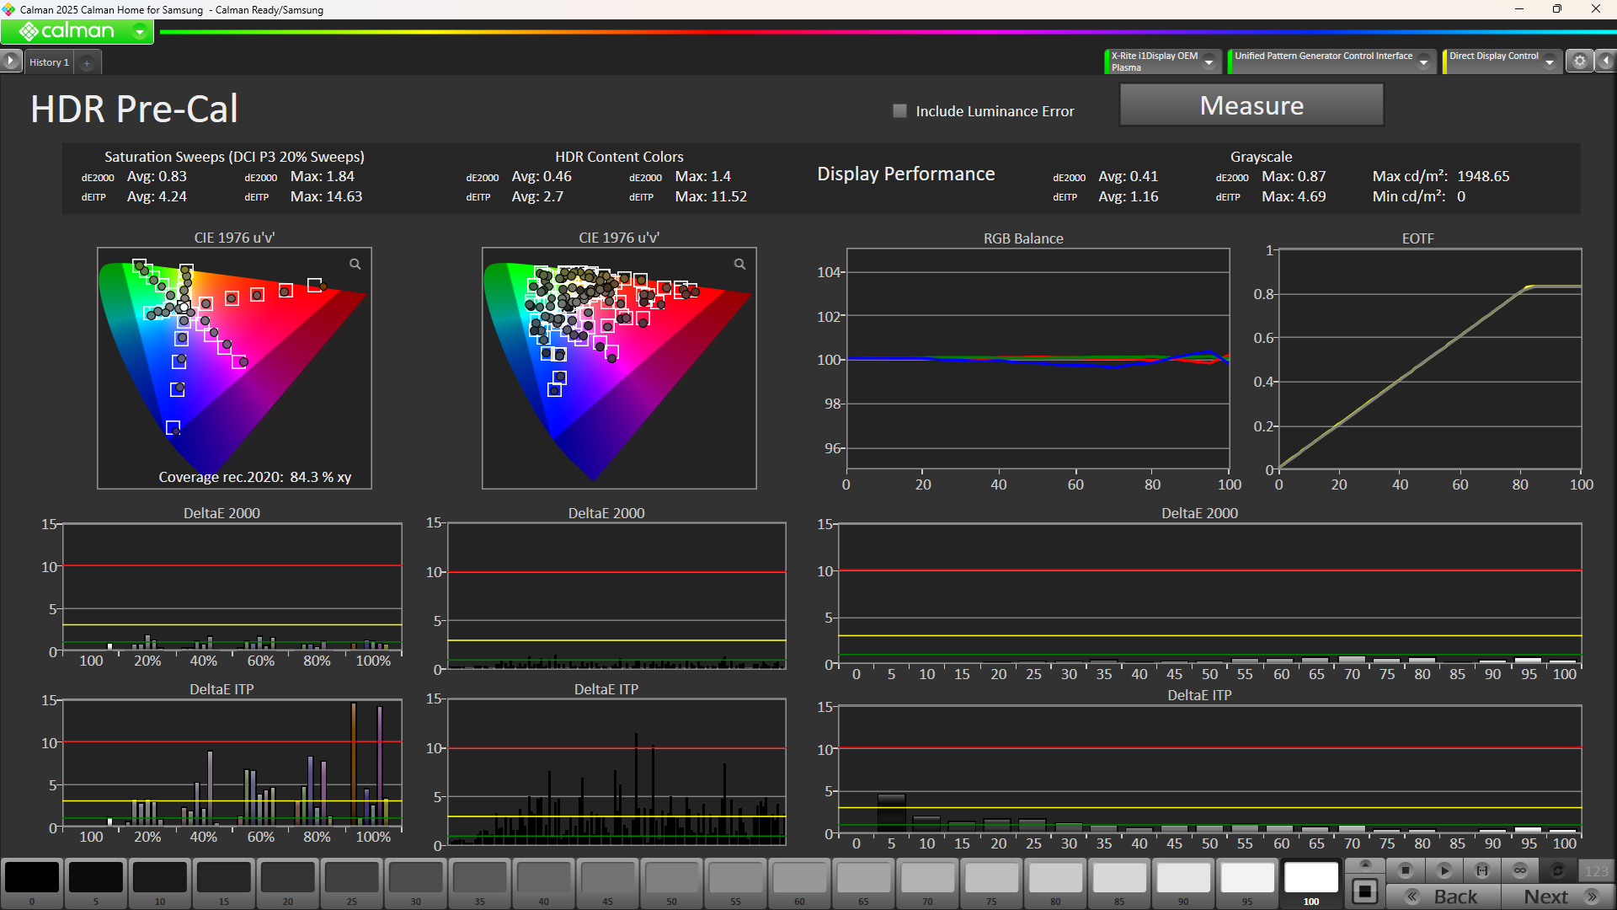The width and height of the screenshot is (1617, 910).
Task: Open the X-Rite i1Display OEM meter dropdown
Action: pyautogui.click(x=1209, y=62)
